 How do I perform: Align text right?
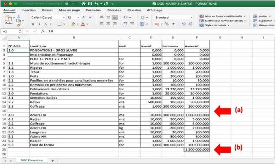[115, 24]
